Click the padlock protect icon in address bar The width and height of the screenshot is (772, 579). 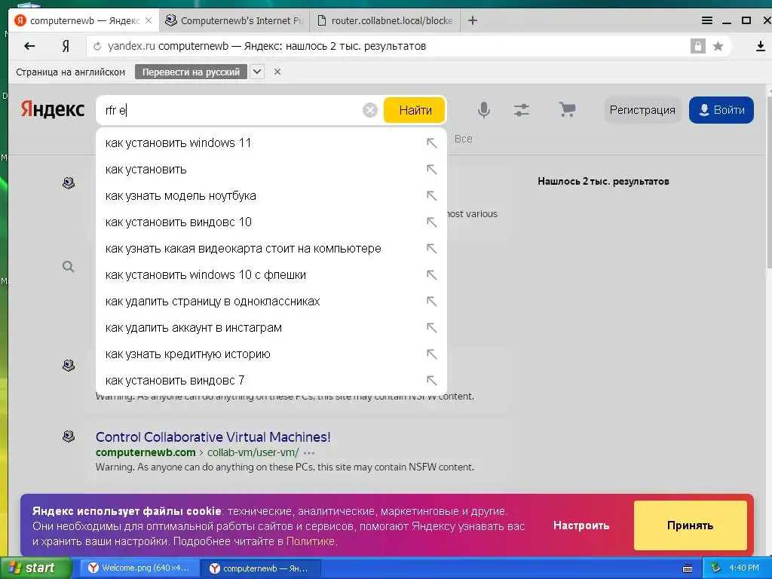697,46
